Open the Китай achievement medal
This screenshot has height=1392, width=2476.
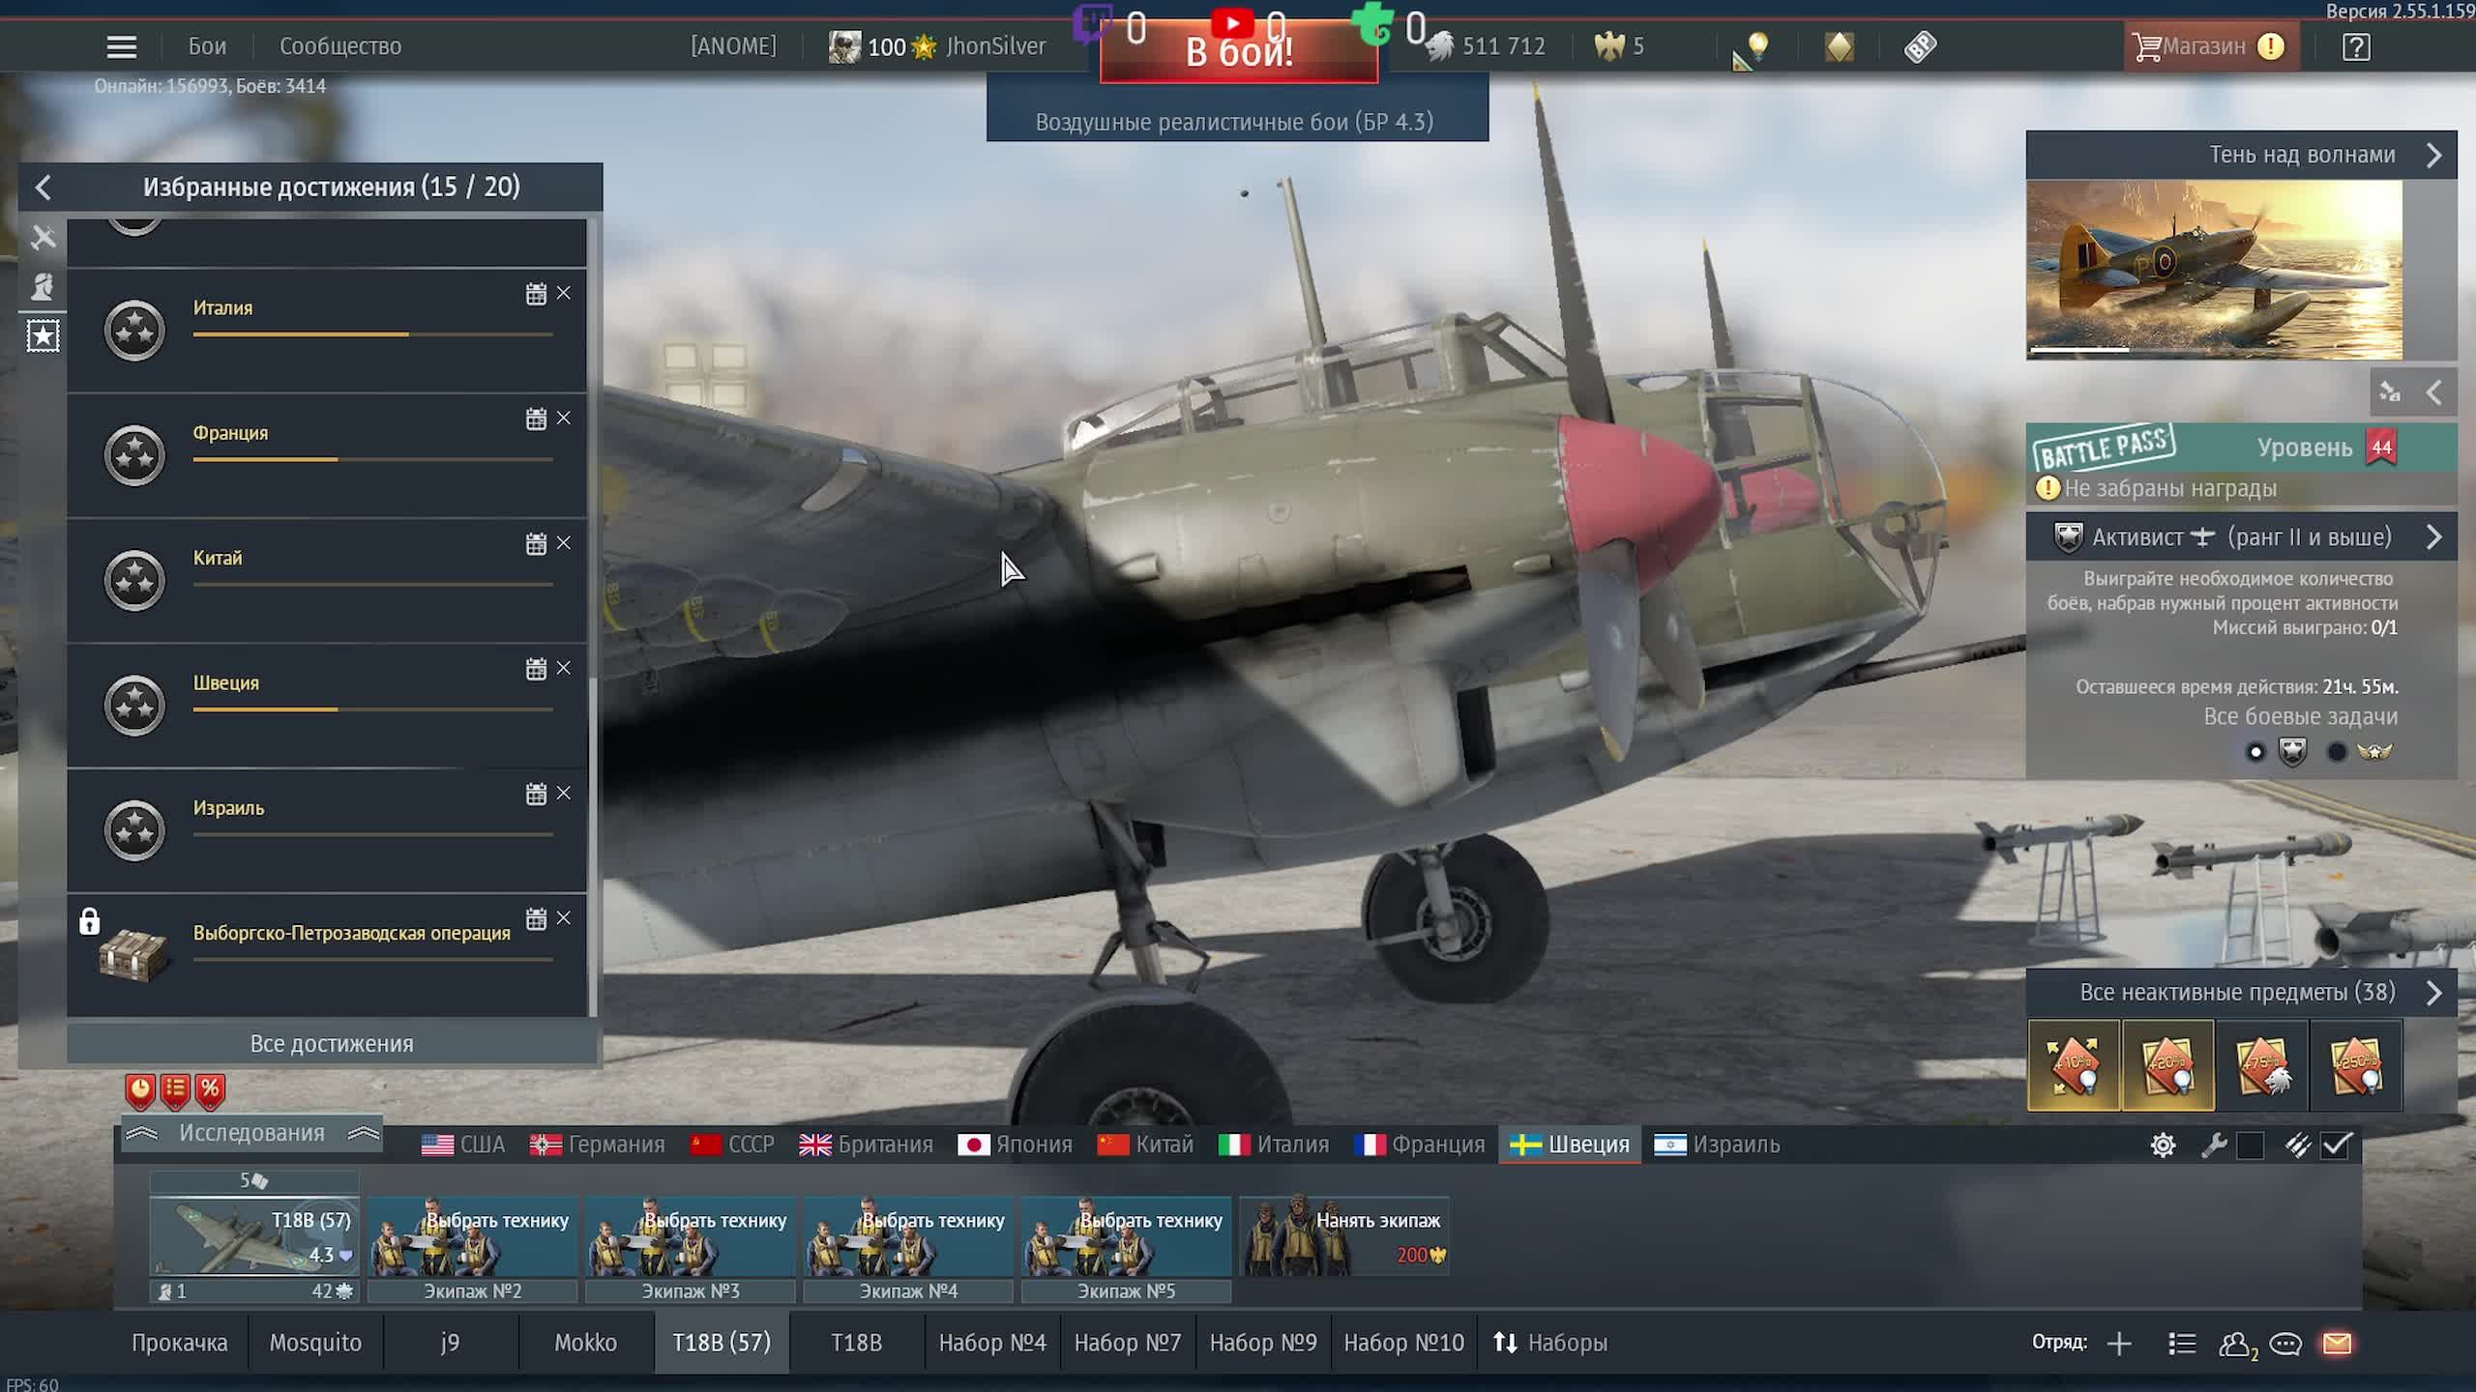coord(134,580)
